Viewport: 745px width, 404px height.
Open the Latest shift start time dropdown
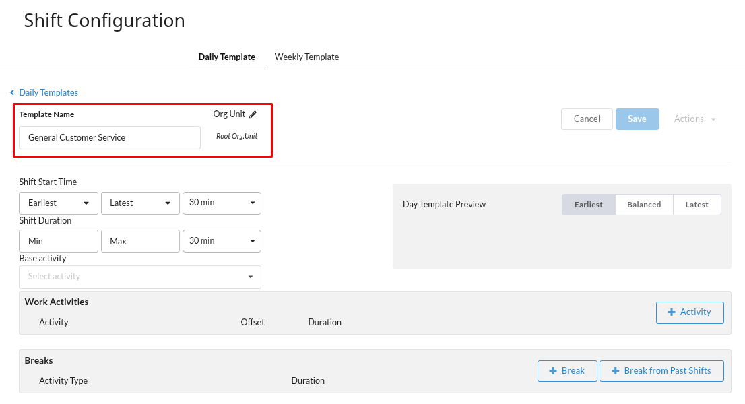pyautogui.click(x=140, y=203)
